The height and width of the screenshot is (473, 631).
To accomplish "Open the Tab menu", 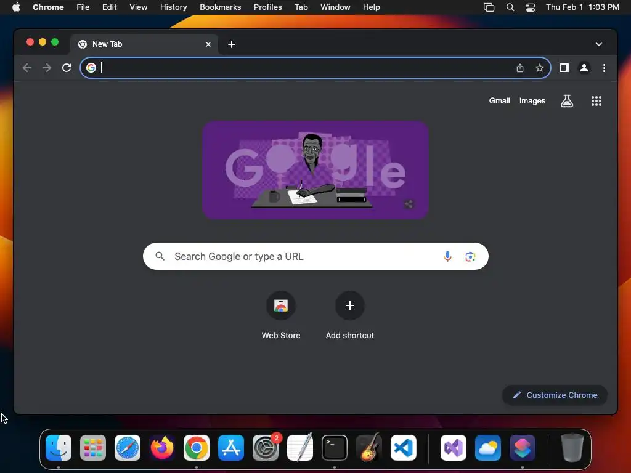I will [x=301, y=7].
